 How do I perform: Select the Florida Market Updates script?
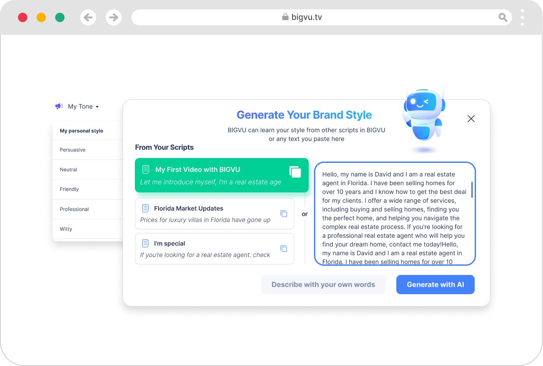pos(215,214)
